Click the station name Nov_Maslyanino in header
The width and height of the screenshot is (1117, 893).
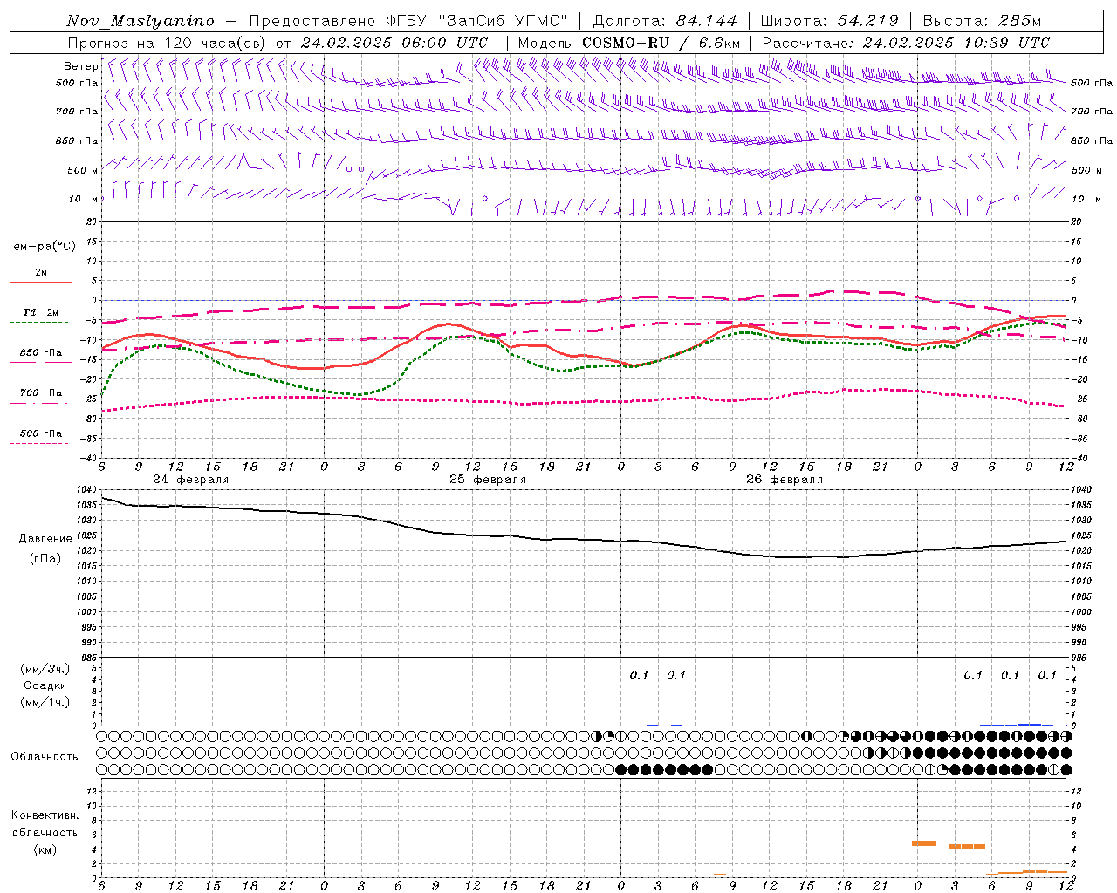click(x=140, y=21)
